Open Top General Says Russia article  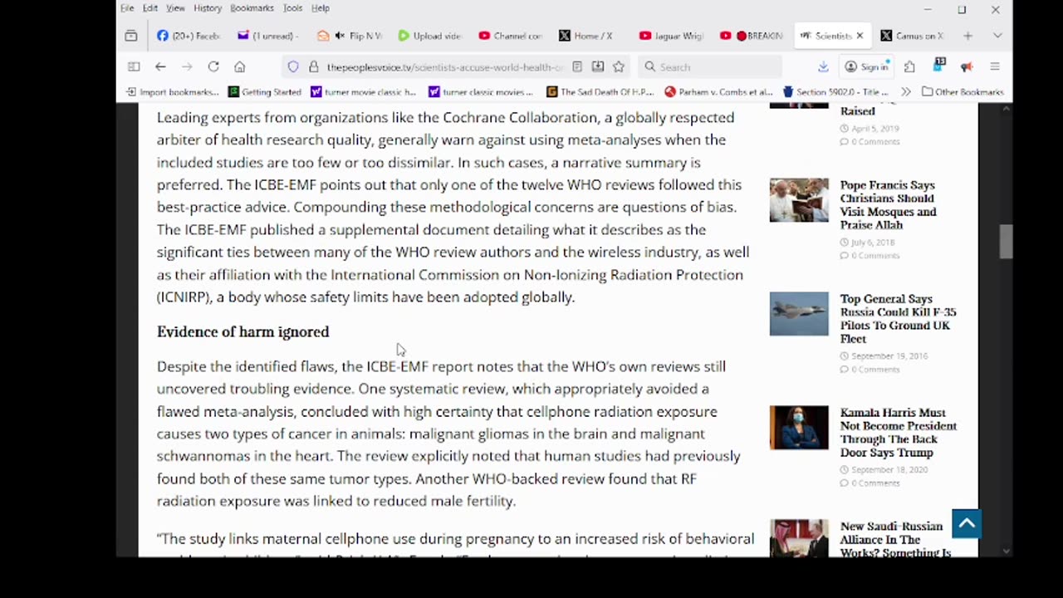coord(898,319)
